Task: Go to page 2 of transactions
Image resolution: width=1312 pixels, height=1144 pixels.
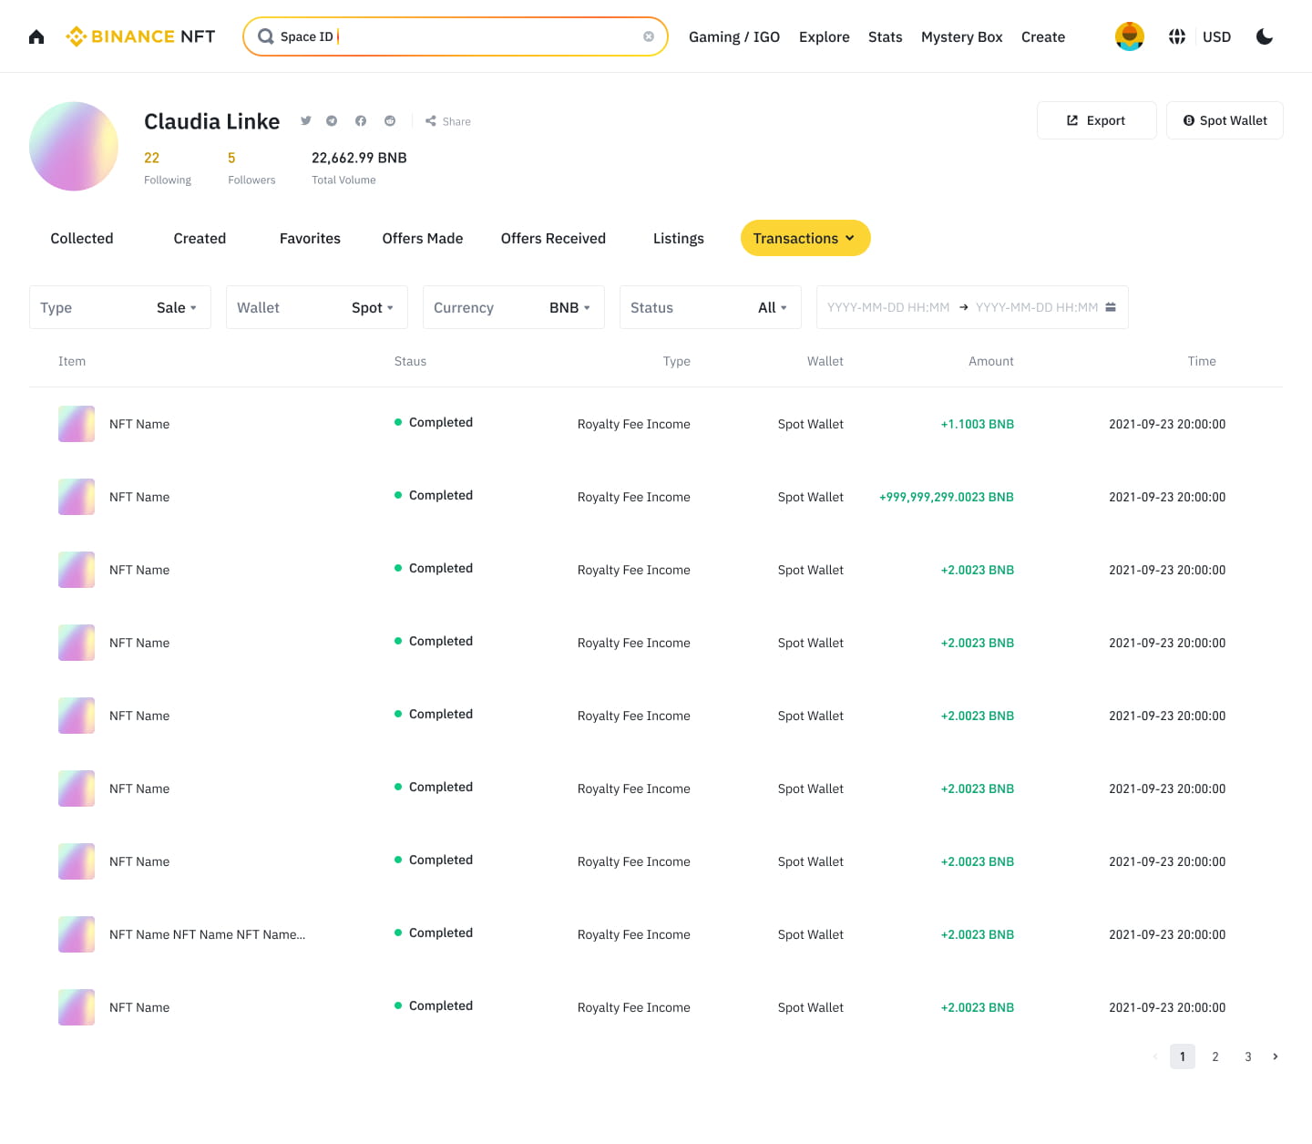Action: [1215, 1056]
